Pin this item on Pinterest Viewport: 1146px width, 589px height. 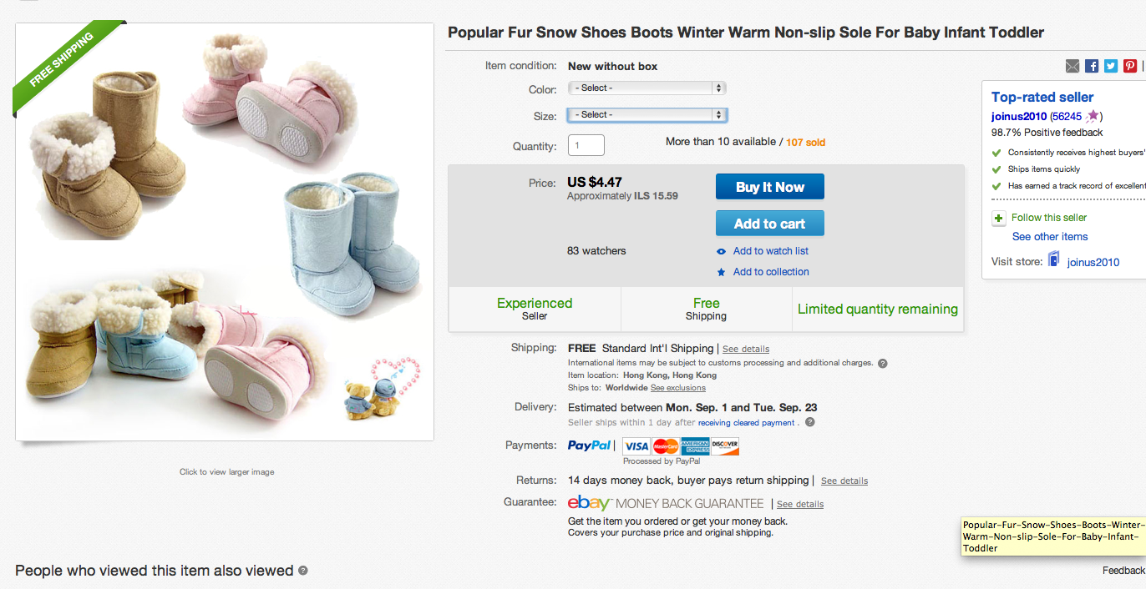coord(1129,66)
